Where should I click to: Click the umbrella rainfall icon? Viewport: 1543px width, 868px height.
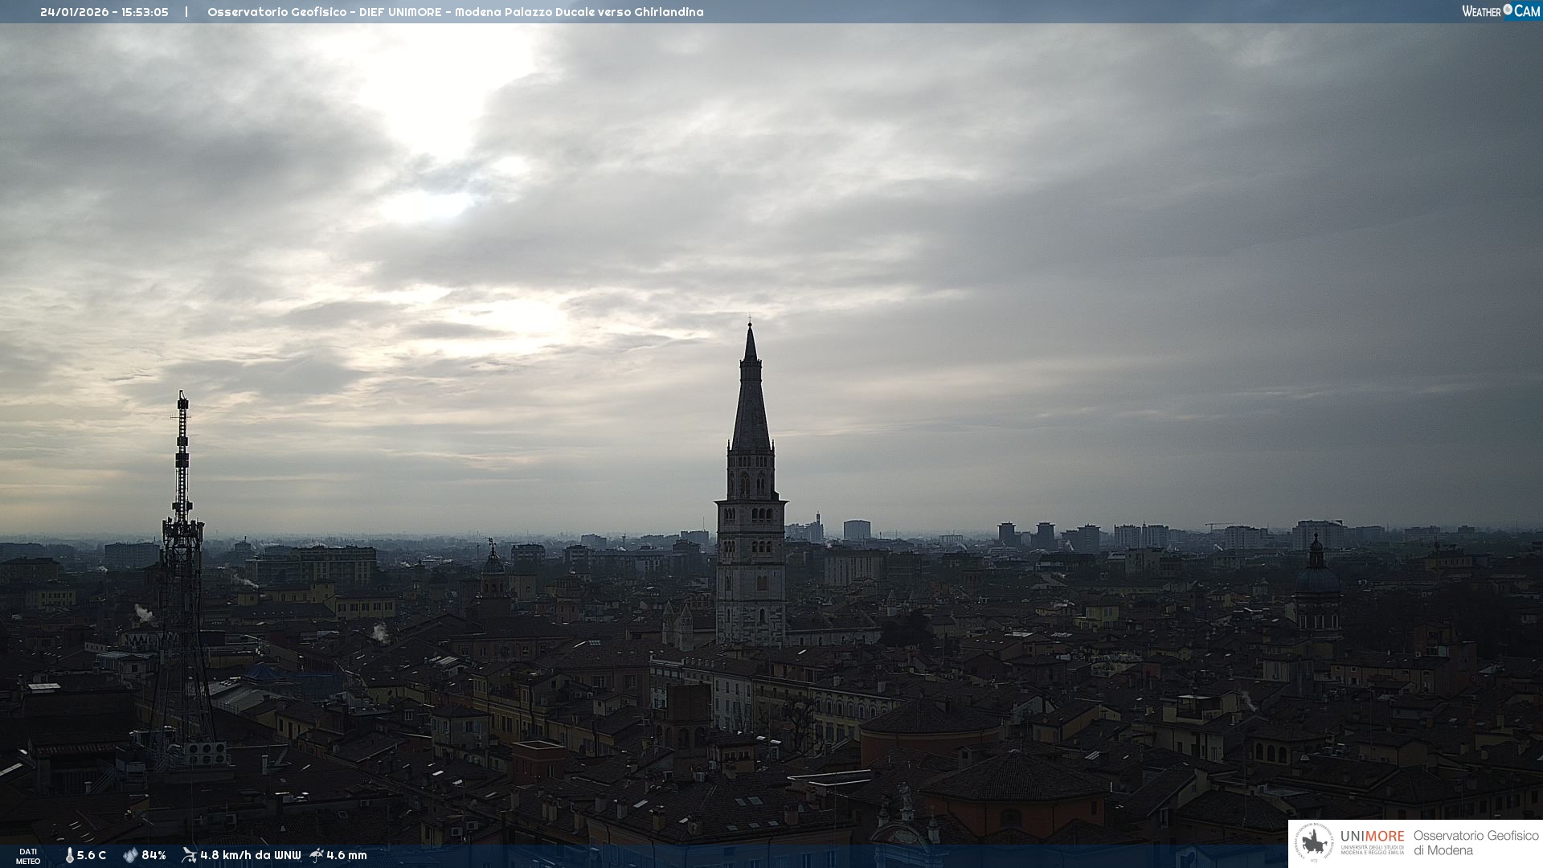317,855
